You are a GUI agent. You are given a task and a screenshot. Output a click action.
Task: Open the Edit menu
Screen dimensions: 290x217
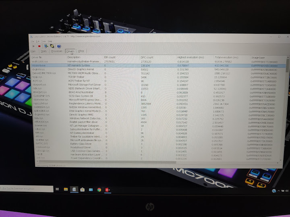point(38,41)
